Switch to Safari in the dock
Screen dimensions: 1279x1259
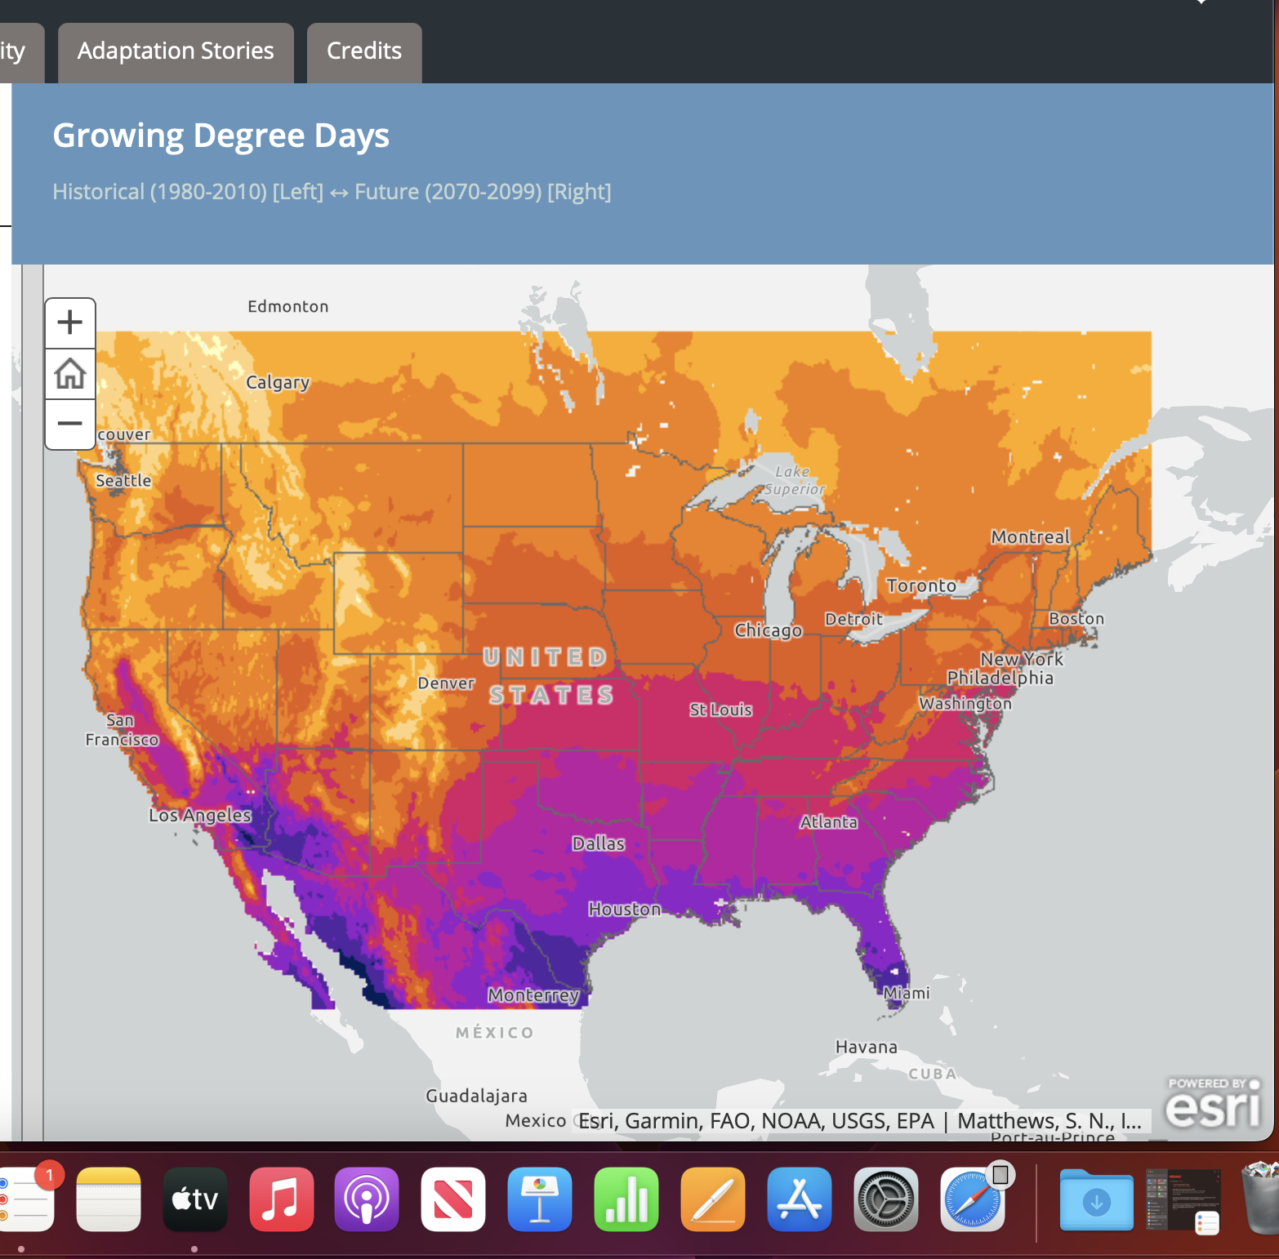[972, 1199]
